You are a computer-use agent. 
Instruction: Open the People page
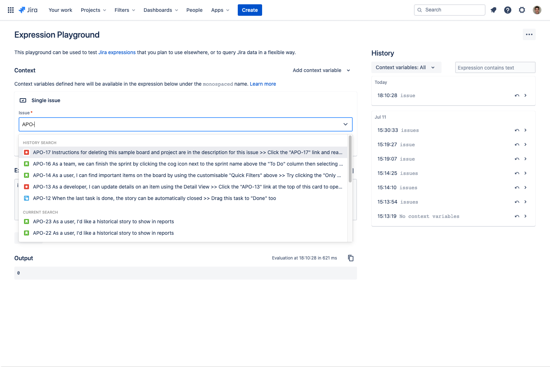point(194,10)
